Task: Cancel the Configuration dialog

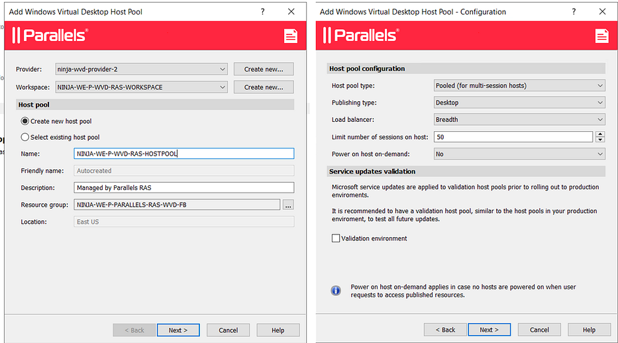Action: 539,330
